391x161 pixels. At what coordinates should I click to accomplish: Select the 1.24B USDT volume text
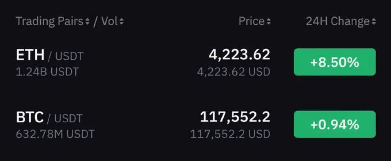click(47, 72)
